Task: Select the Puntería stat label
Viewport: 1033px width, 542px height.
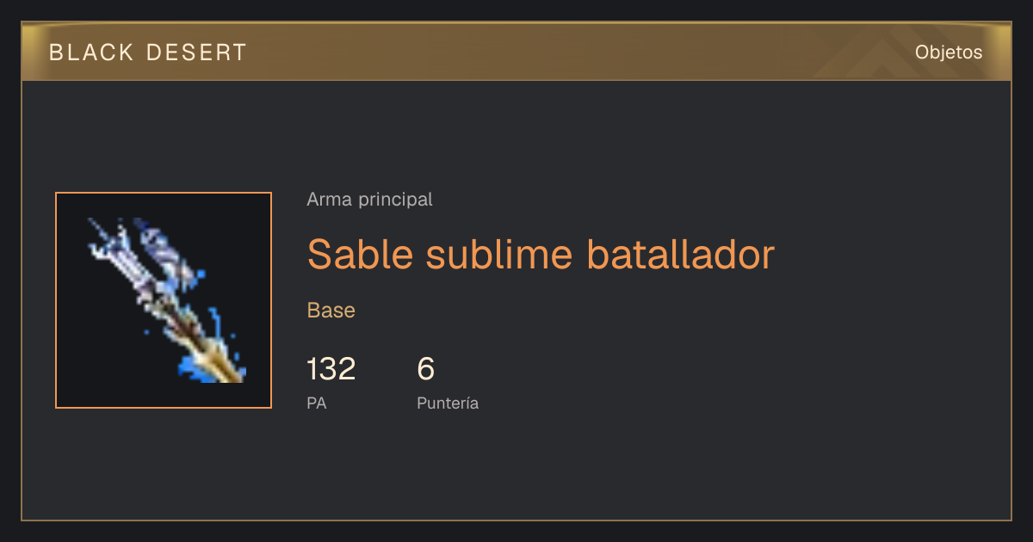Action: coord(448,403)
